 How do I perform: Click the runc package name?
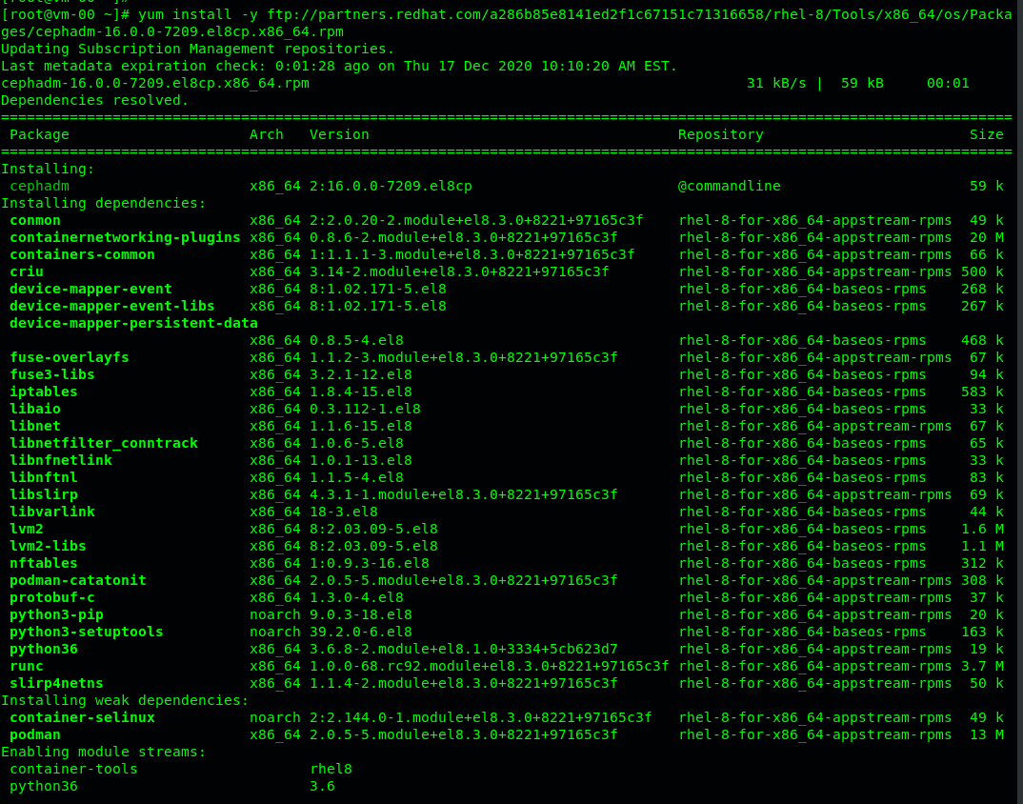click(x=27, y=666)
